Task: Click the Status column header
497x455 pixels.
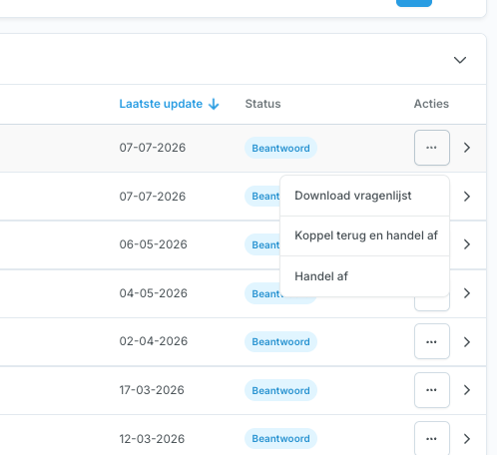Action: click(262, 104)
